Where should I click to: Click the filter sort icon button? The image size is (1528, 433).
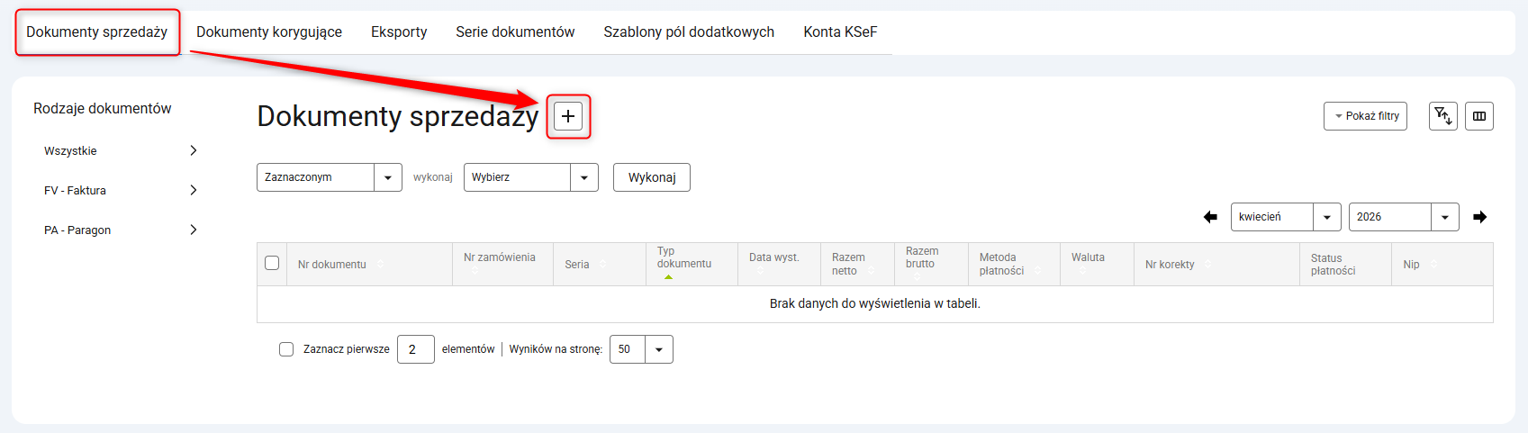click(1442, 116)
